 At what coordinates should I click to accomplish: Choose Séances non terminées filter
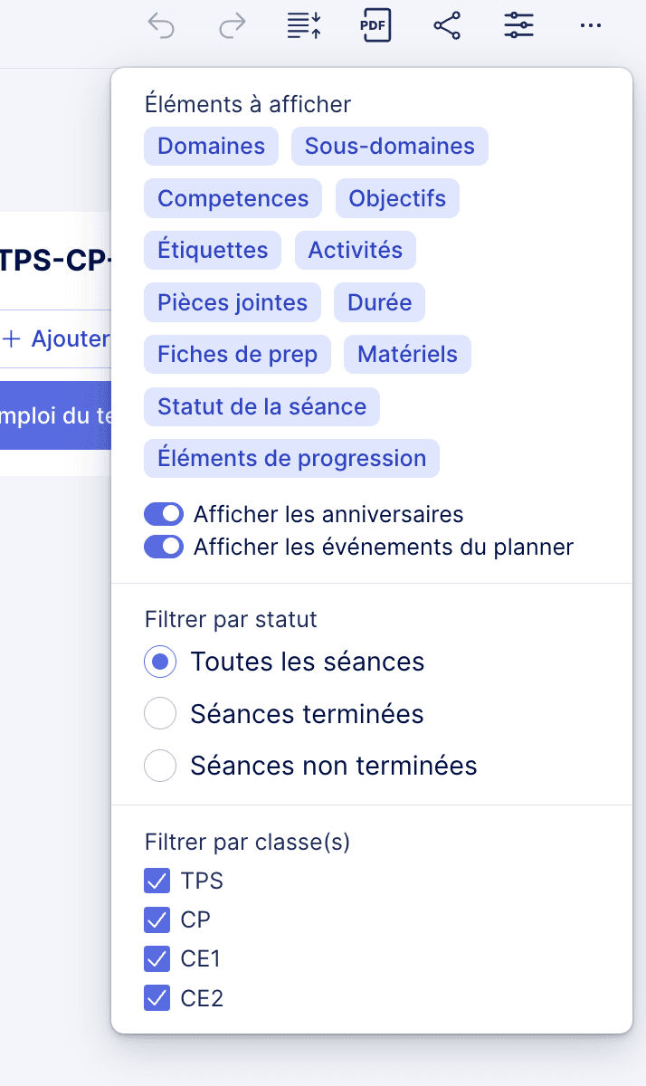(160, 766)
